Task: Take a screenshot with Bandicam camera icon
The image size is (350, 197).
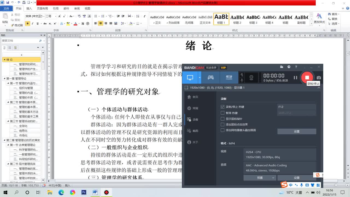Action: (319, 78)
